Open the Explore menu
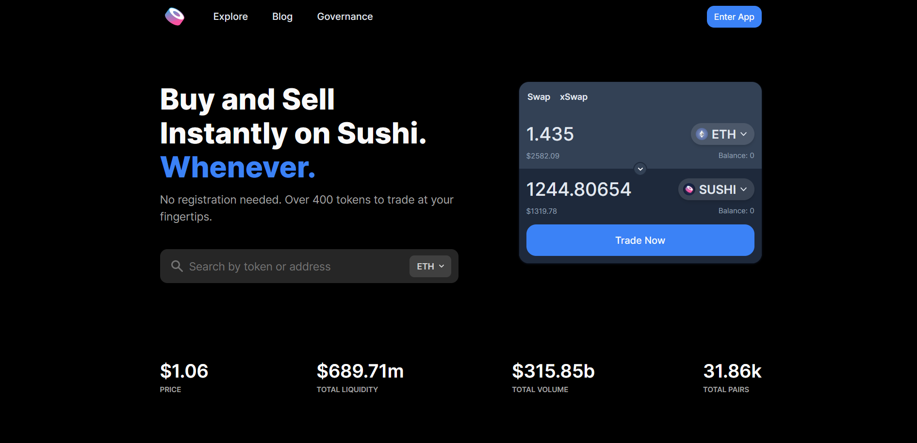The width and height of the screenshot is (917, 443). (230, 16)
